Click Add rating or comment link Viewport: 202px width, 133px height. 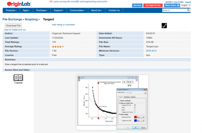click(63, 25)
